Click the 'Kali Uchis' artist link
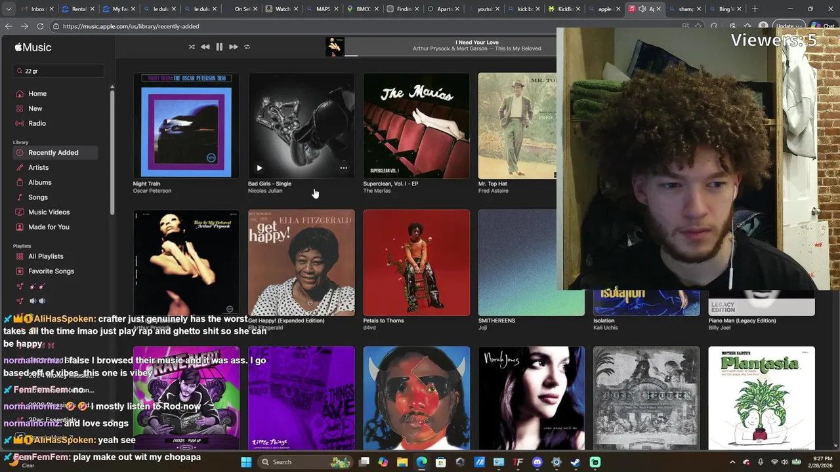This screenshot has width=840, height=472. point(606,328)
